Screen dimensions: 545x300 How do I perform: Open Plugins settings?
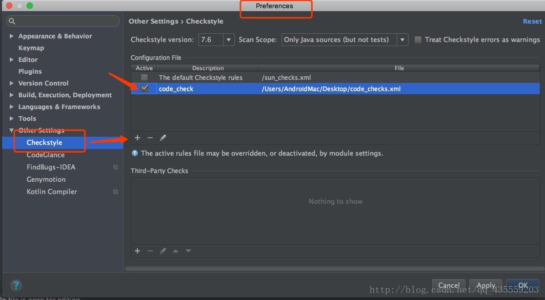[x=30, y=72]
